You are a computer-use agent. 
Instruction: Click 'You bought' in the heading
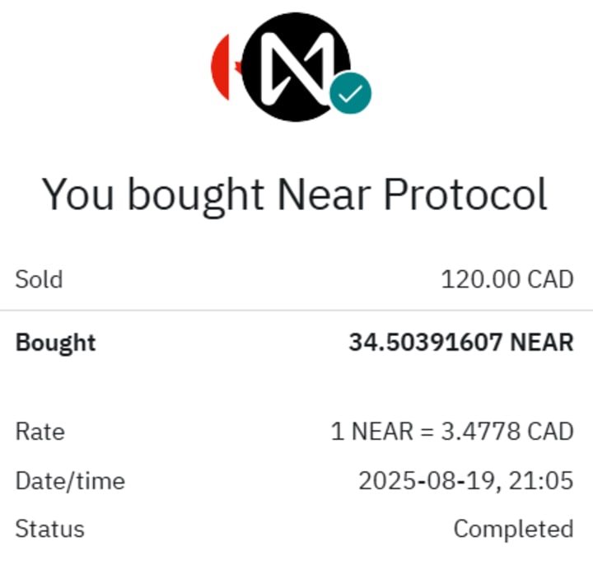(x=153, y=195)
